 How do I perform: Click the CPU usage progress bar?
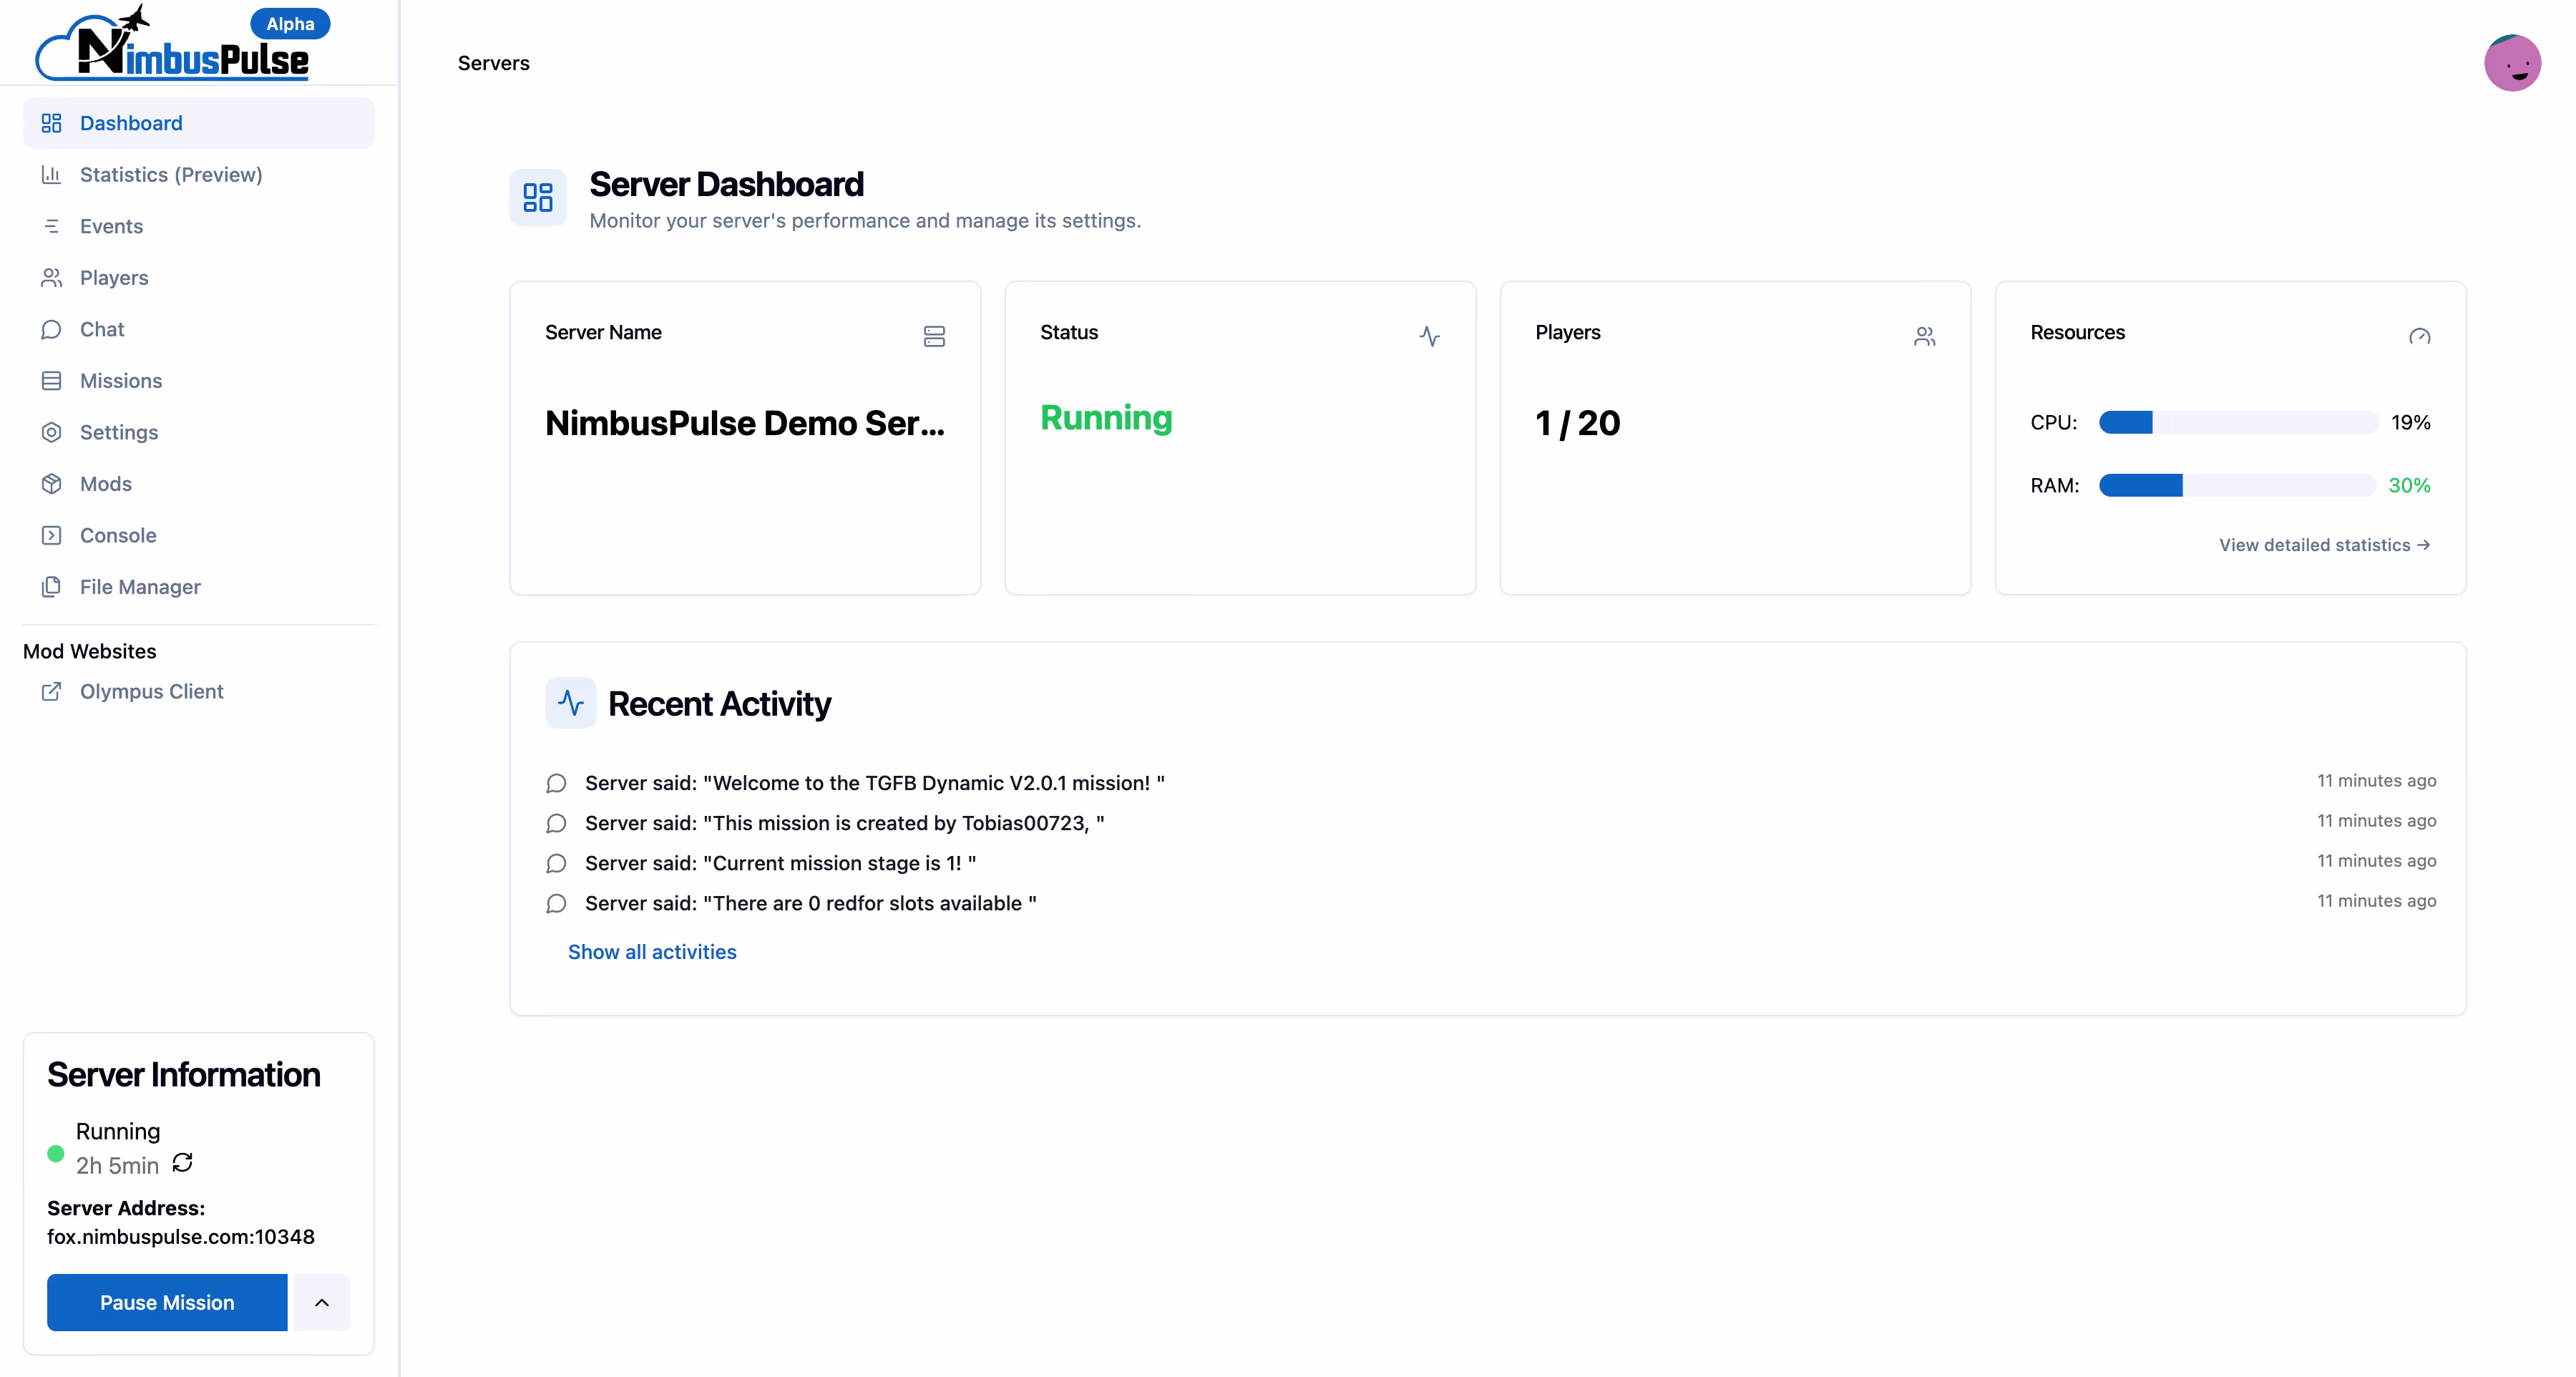[x=2238, y=422]
